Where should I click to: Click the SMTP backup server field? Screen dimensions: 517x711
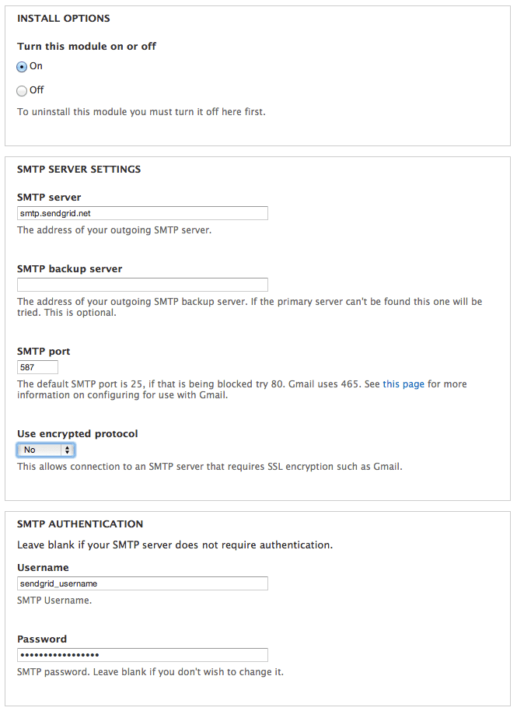pos(142,284)
